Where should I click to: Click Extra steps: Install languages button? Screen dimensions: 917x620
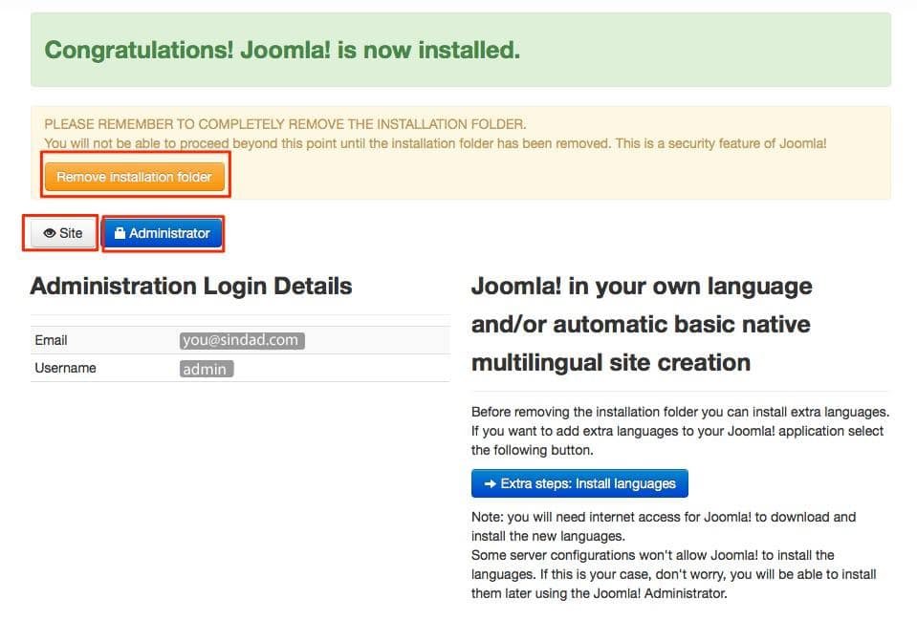(x=579, y=483)
